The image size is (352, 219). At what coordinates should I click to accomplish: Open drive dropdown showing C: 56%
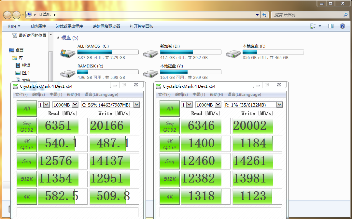[136, 104]
